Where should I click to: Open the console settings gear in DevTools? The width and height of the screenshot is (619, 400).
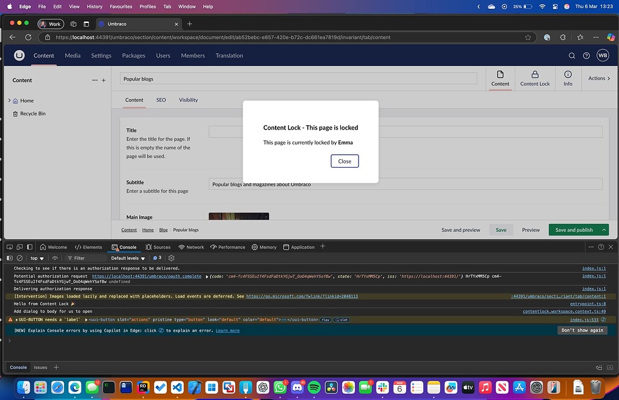[170, 258]
